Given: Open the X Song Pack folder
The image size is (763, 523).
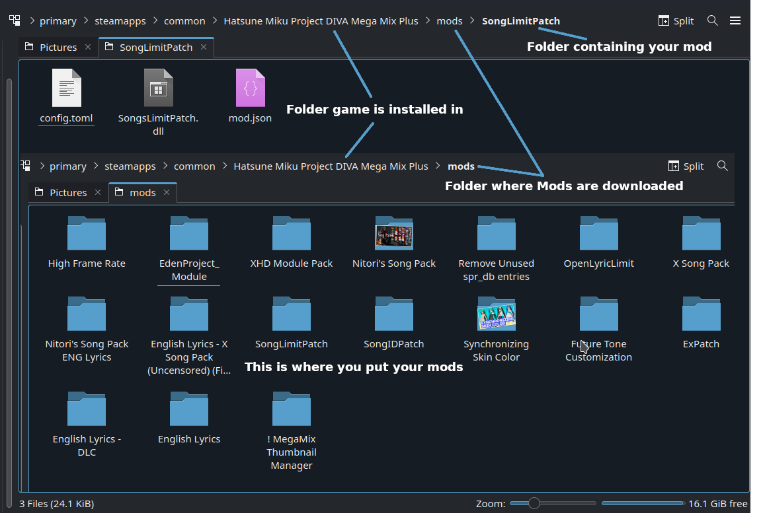Looking at the screenshot, I should [702, 233].
